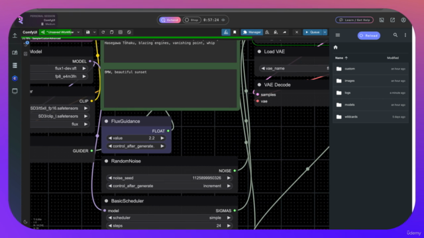Click the moon theme icon at bottom left
The width and height of the screenshot is (424, 238).
tap(25, 222)
